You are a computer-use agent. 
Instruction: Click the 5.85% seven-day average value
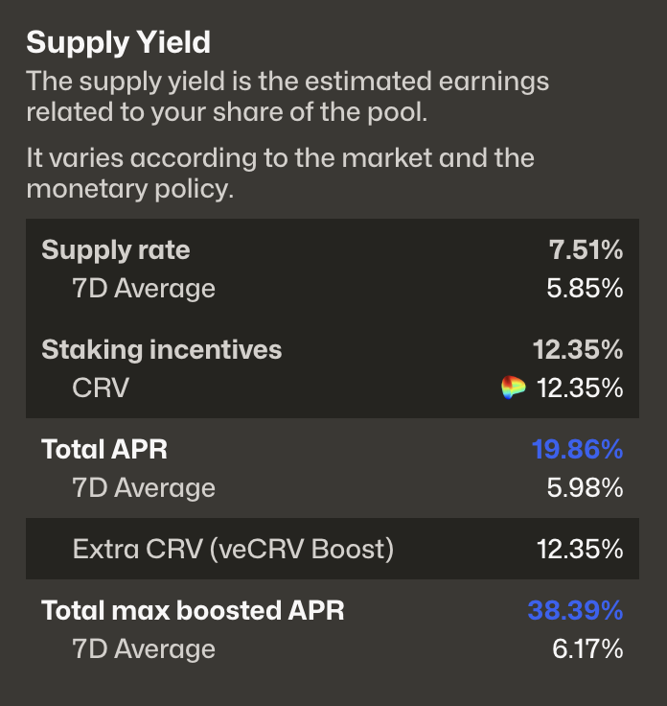point(585,288)
